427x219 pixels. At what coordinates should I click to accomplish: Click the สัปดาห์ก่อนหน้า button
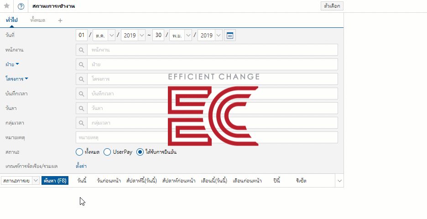click(179, 181)
